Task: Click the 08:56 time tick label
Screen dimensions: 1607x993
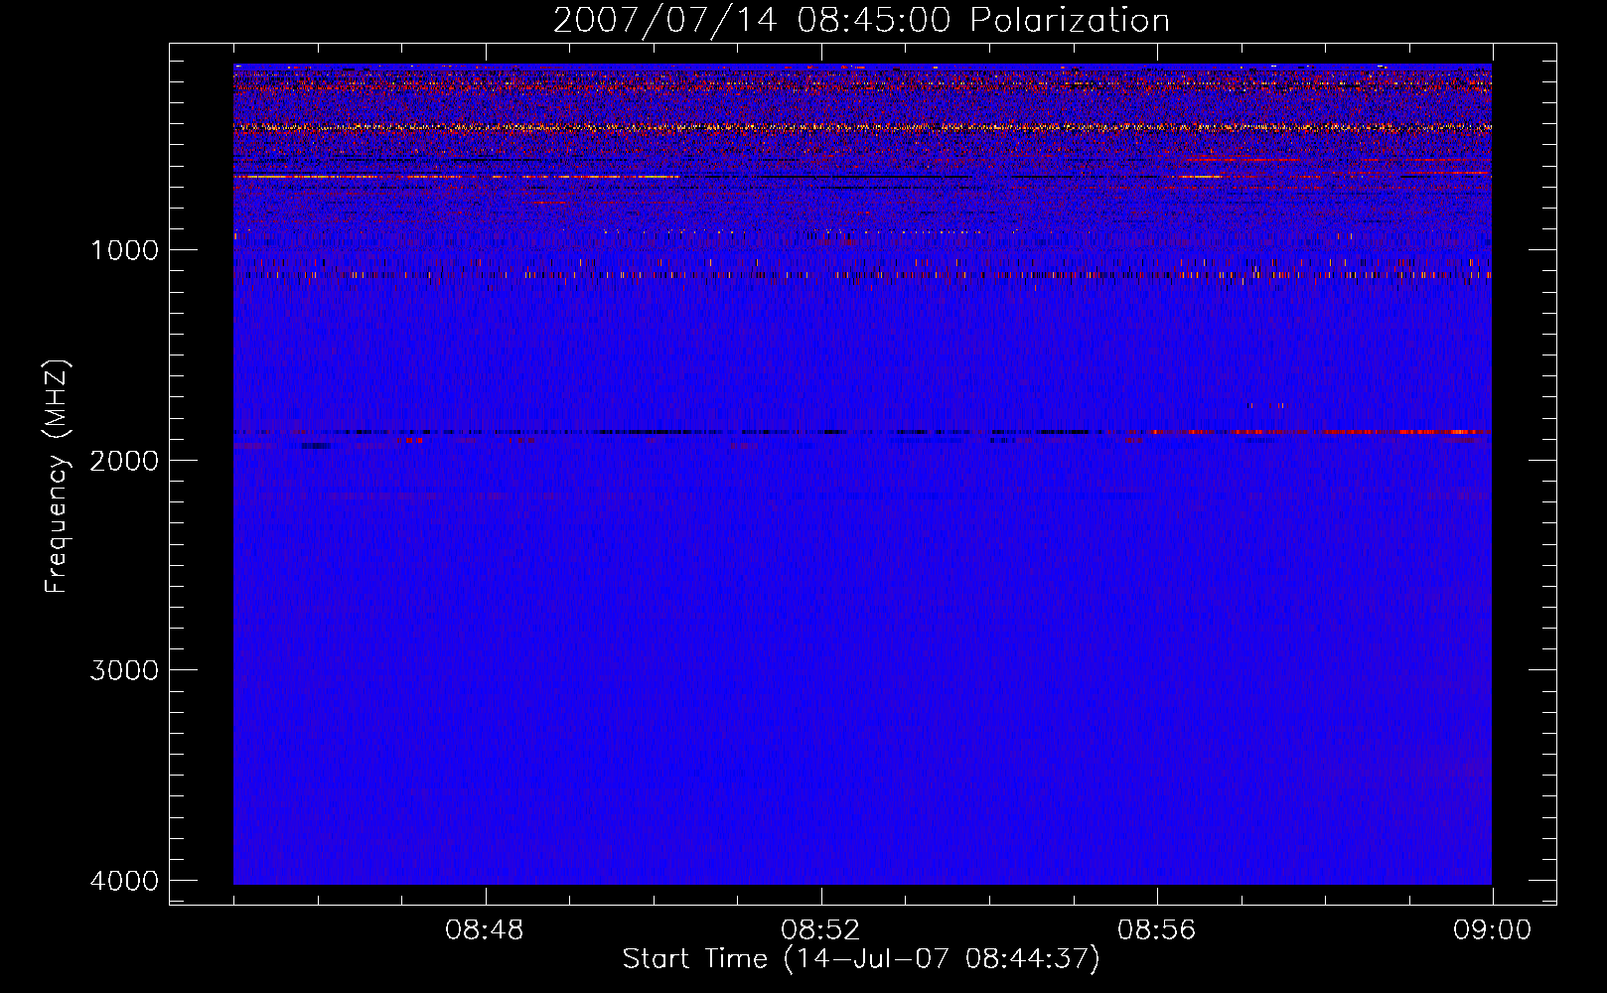Action: click(1156, 930)
